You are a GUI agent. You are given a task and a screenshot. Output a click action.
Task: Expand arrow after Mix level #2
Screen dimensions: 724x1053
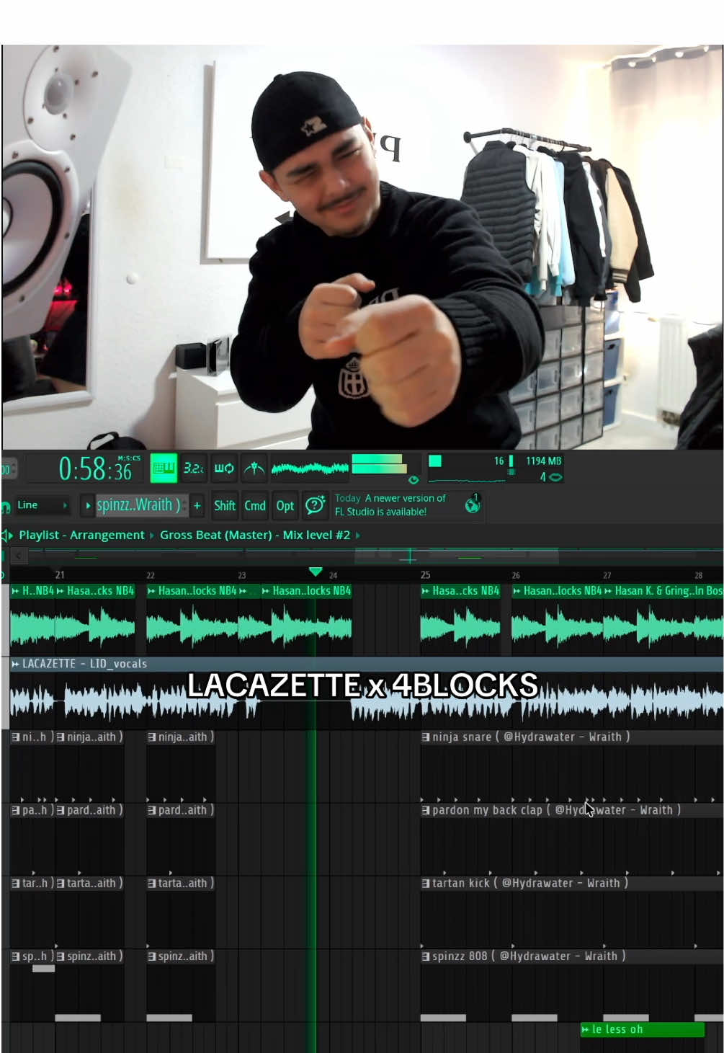click(358, 536)
